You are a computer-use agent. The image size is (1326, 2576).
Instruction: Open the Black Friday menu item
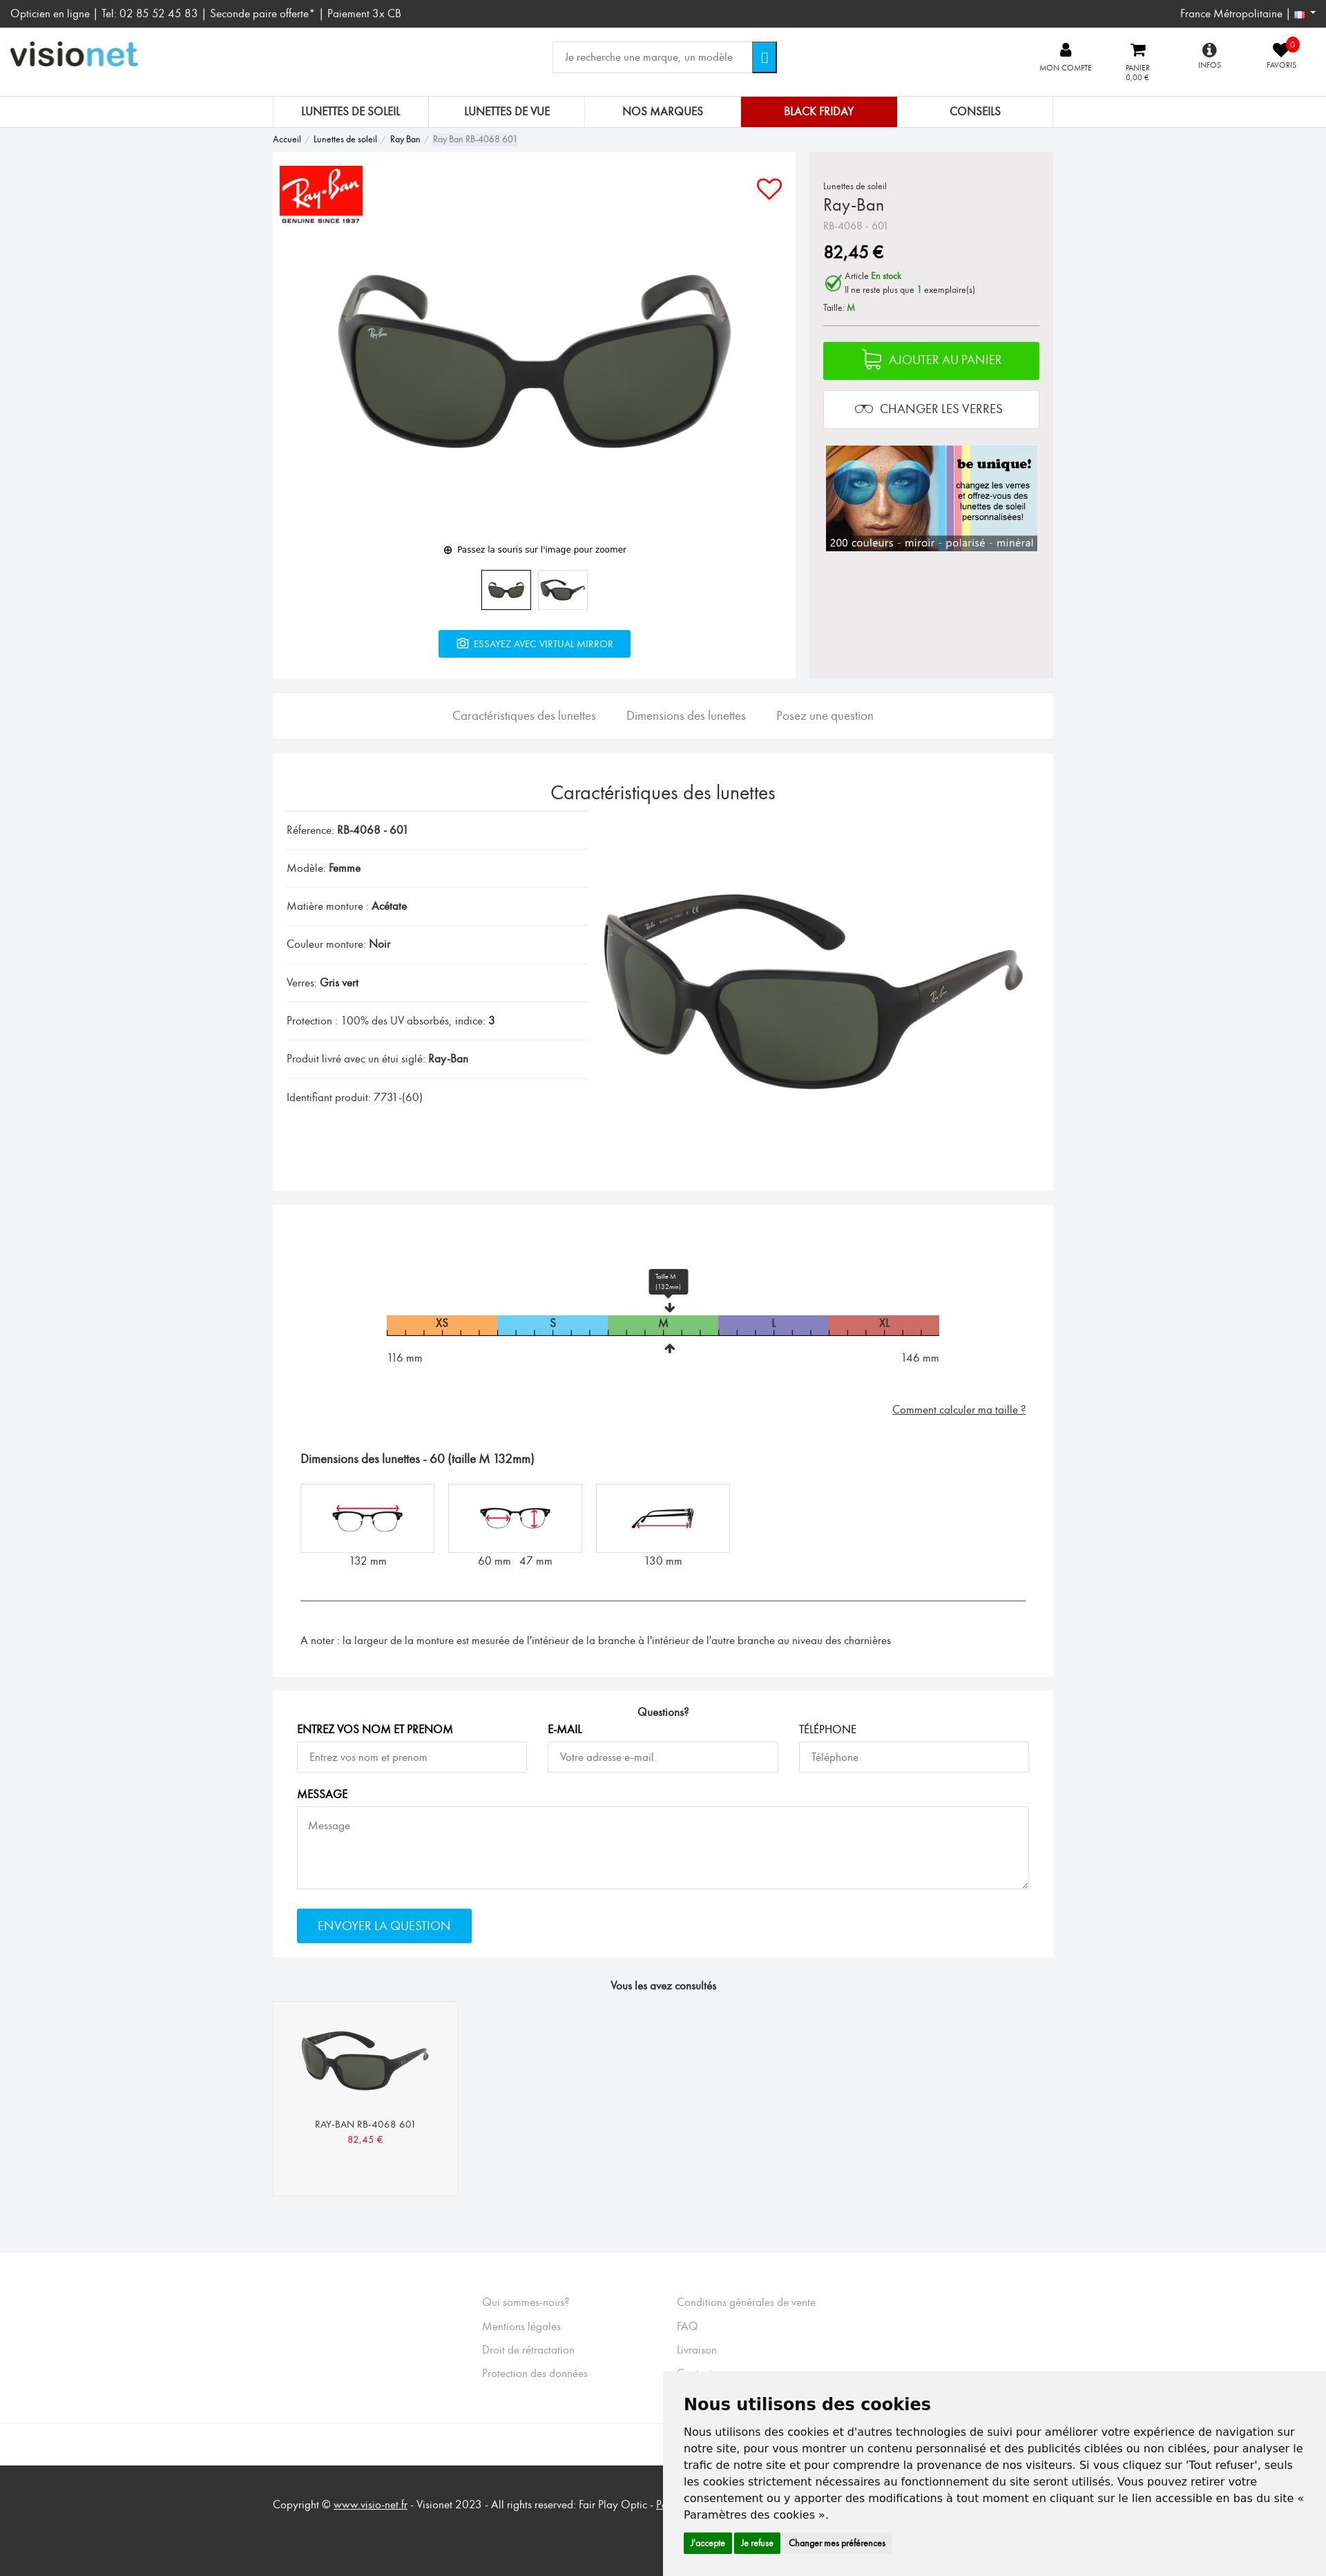pos(819,111)
